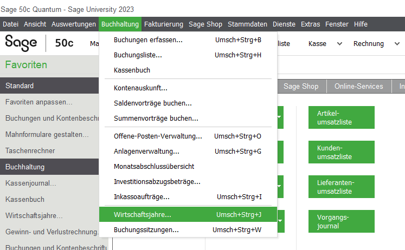Open the Extras menu
405x250 pixels.
pos(310,24)
